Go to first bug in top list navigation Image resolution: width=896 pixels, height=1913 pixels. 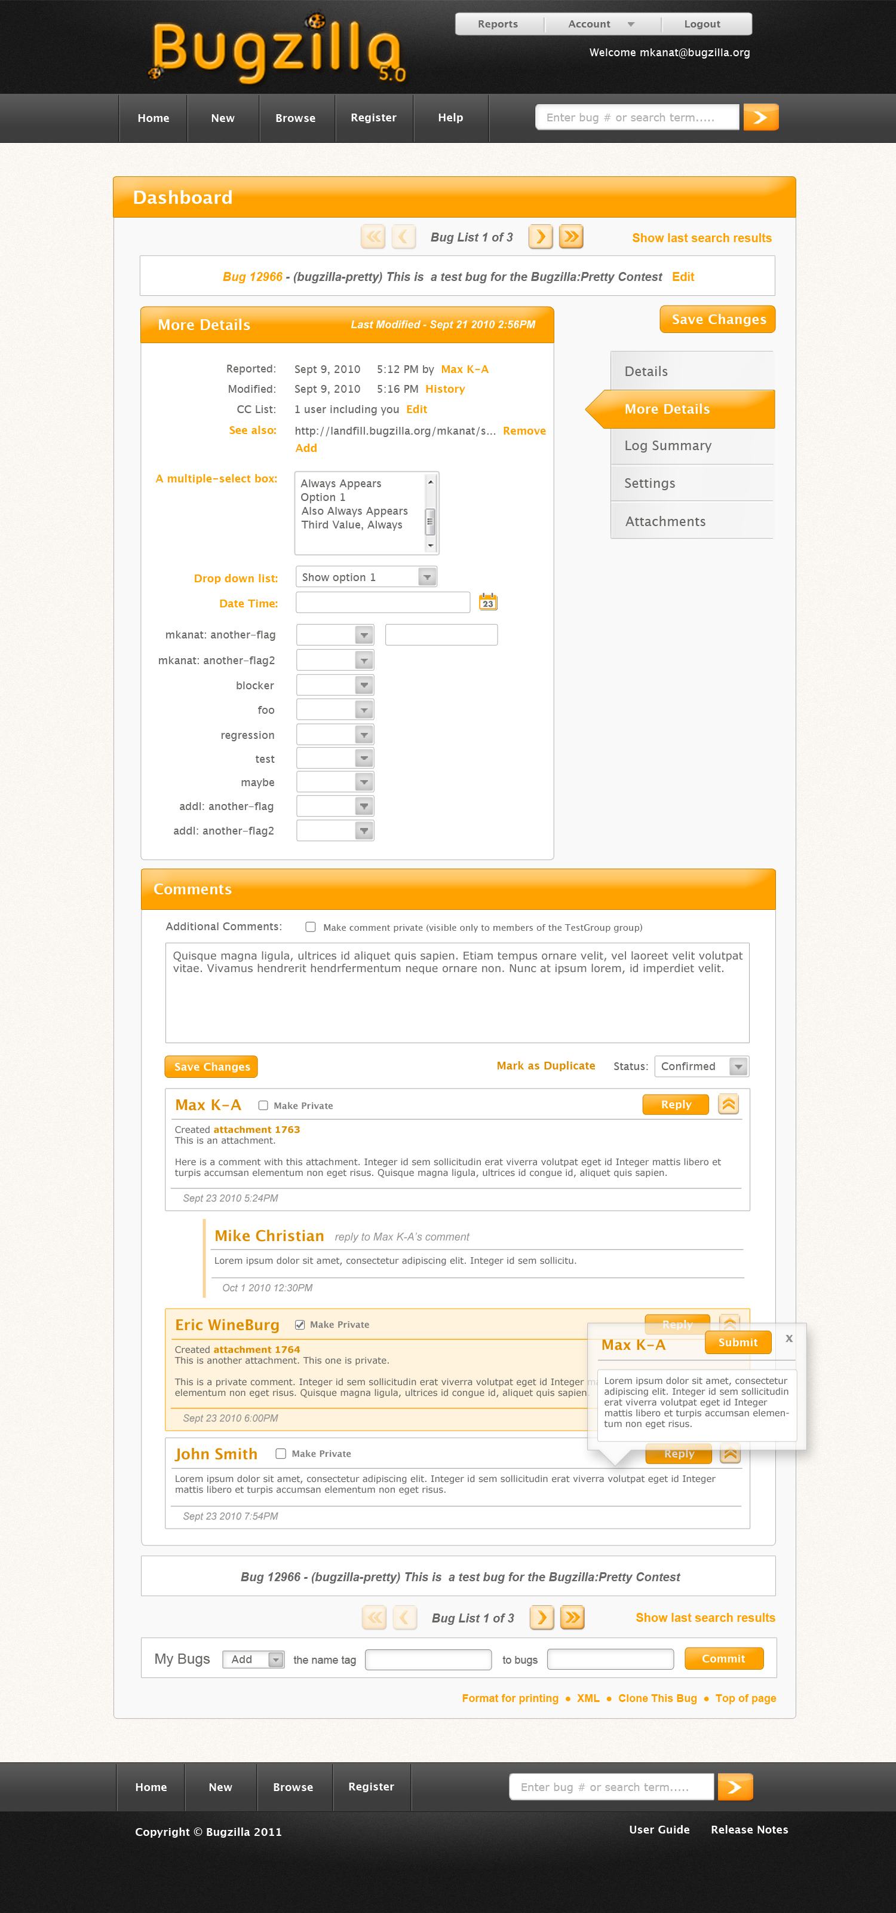pyautogui.click(x=373, y=237)
